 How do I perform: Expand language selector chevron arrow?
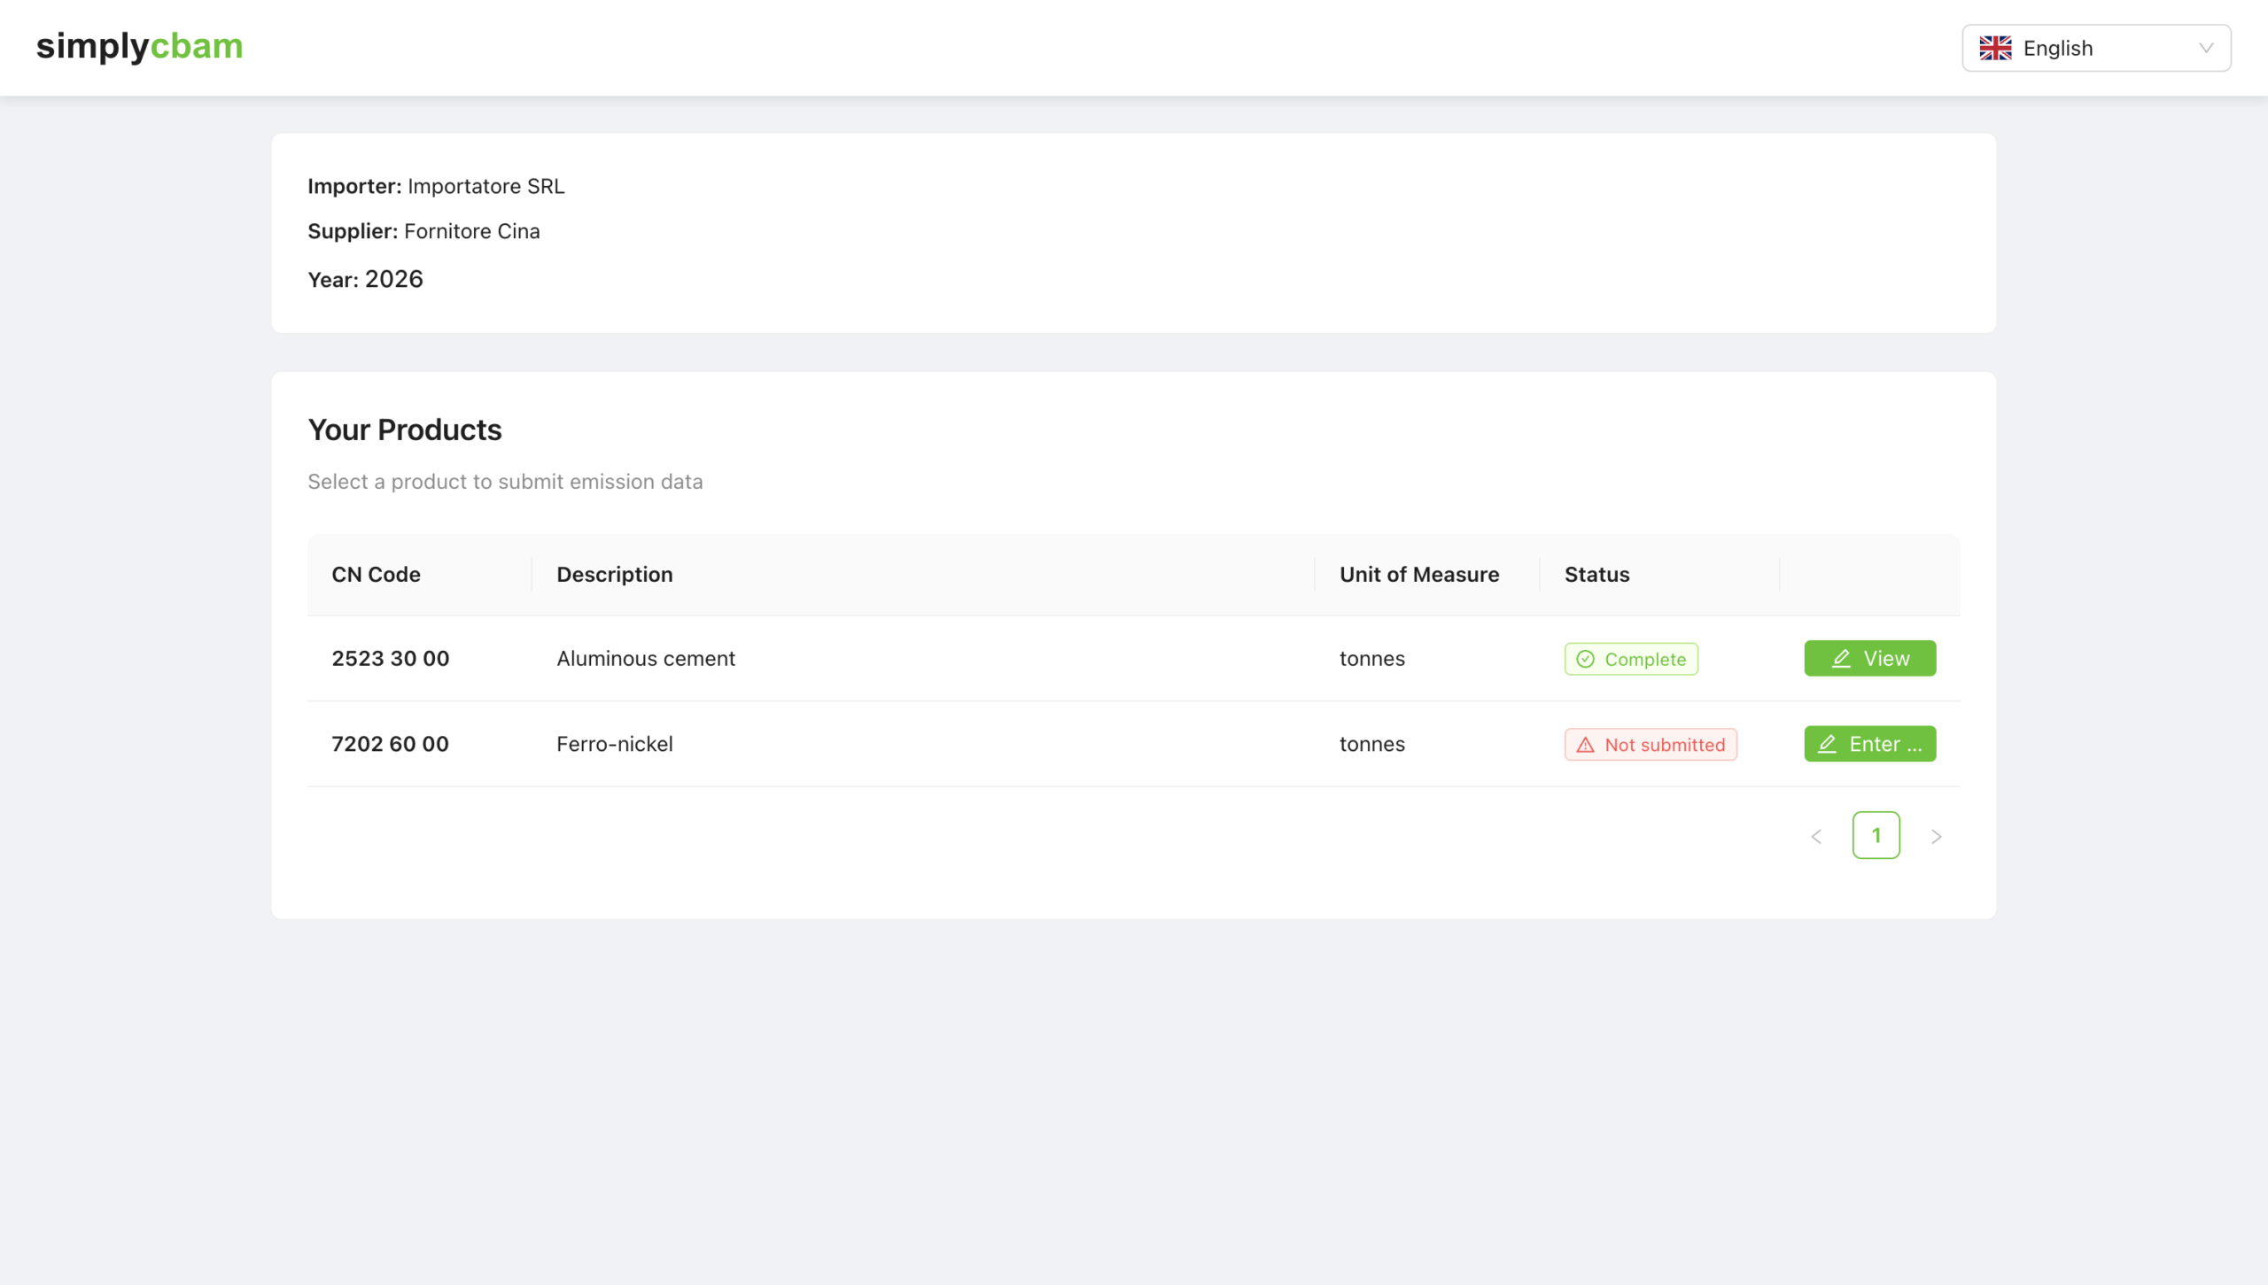point(2206,48)
